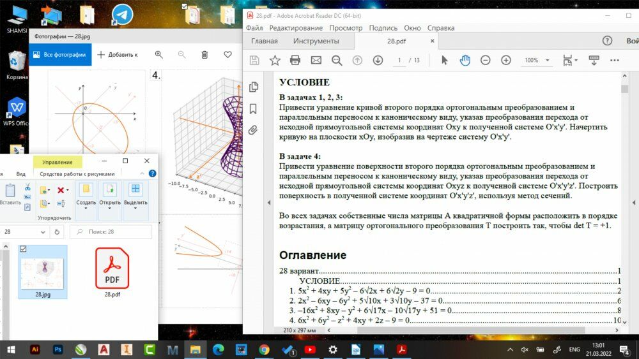Bookmark the PDF with the star icon

click(x=275, y=60)
